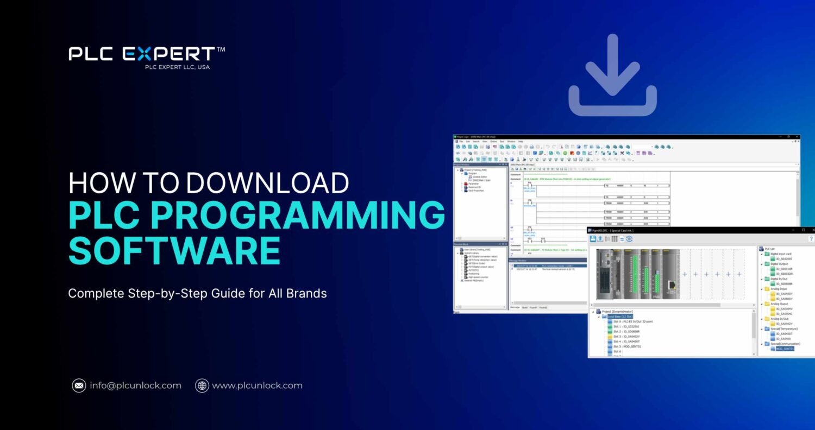Viewport: 815px width, 430px height.
Task: Collapse the Project tree root in Project Window
Action: tap(459, 170)
